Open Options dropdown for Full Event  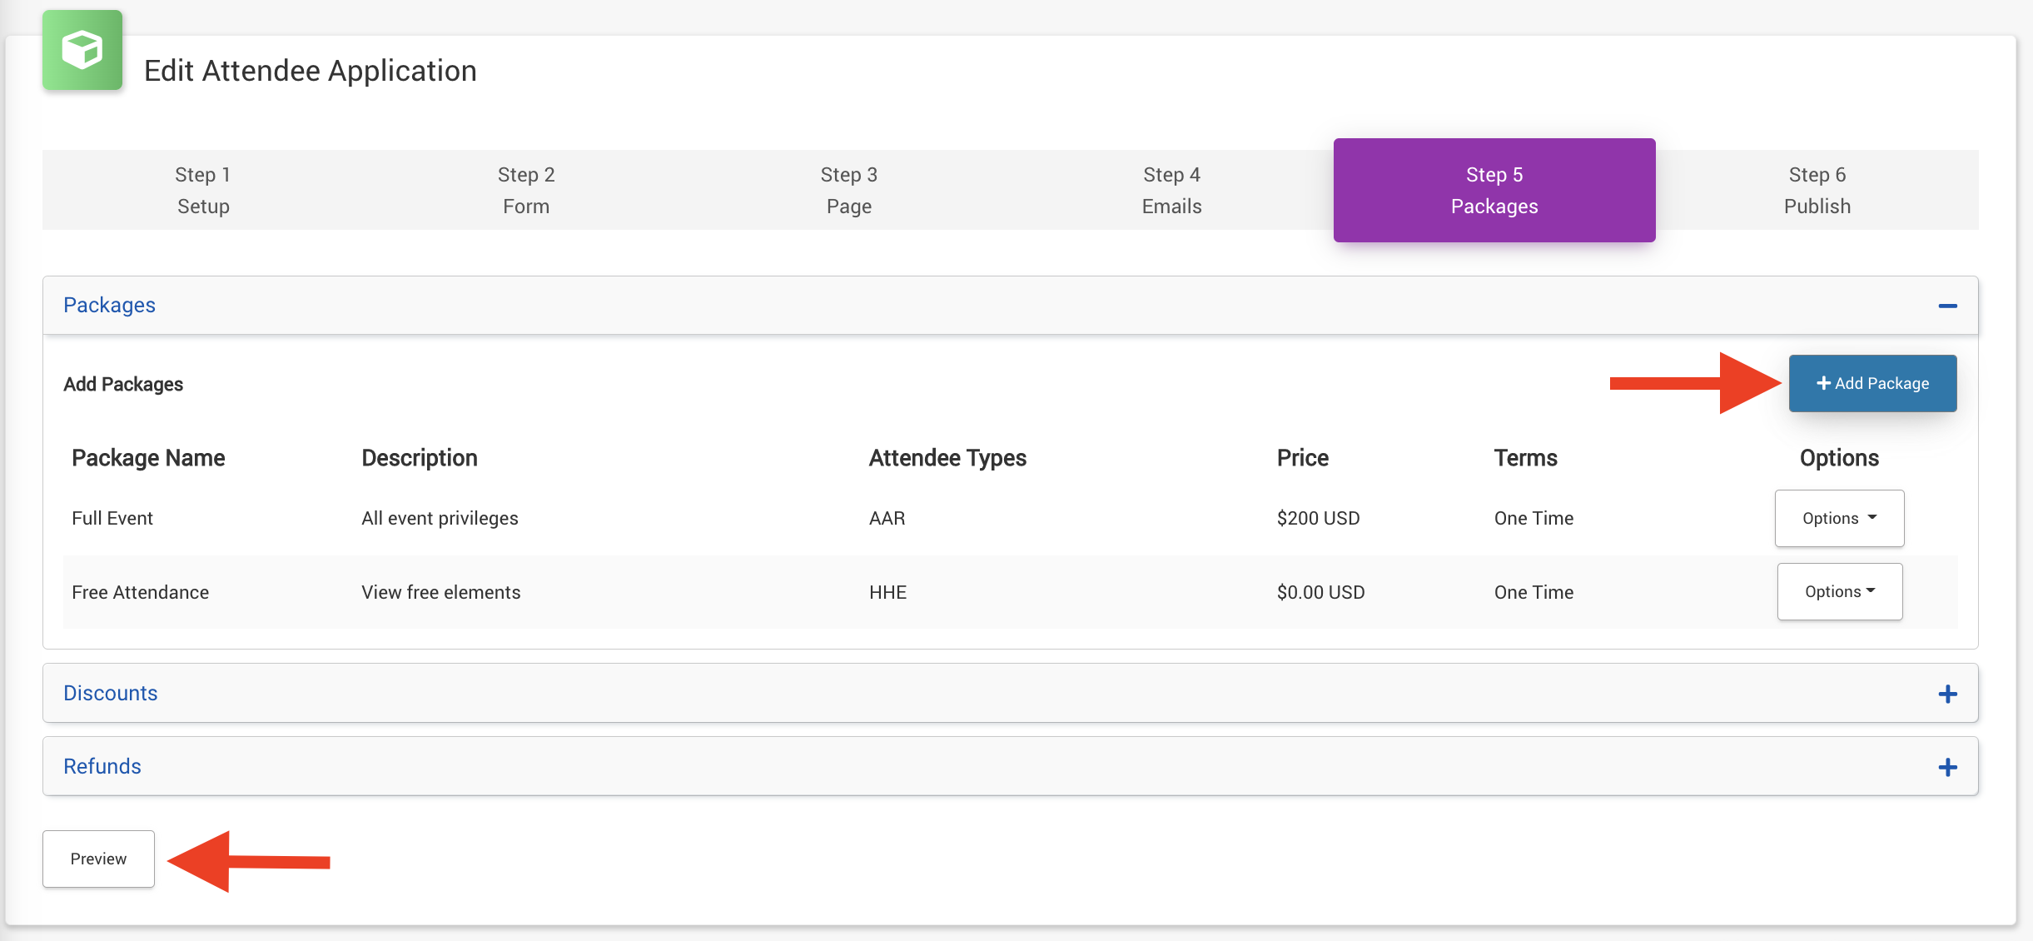(x=1839, y=518)
